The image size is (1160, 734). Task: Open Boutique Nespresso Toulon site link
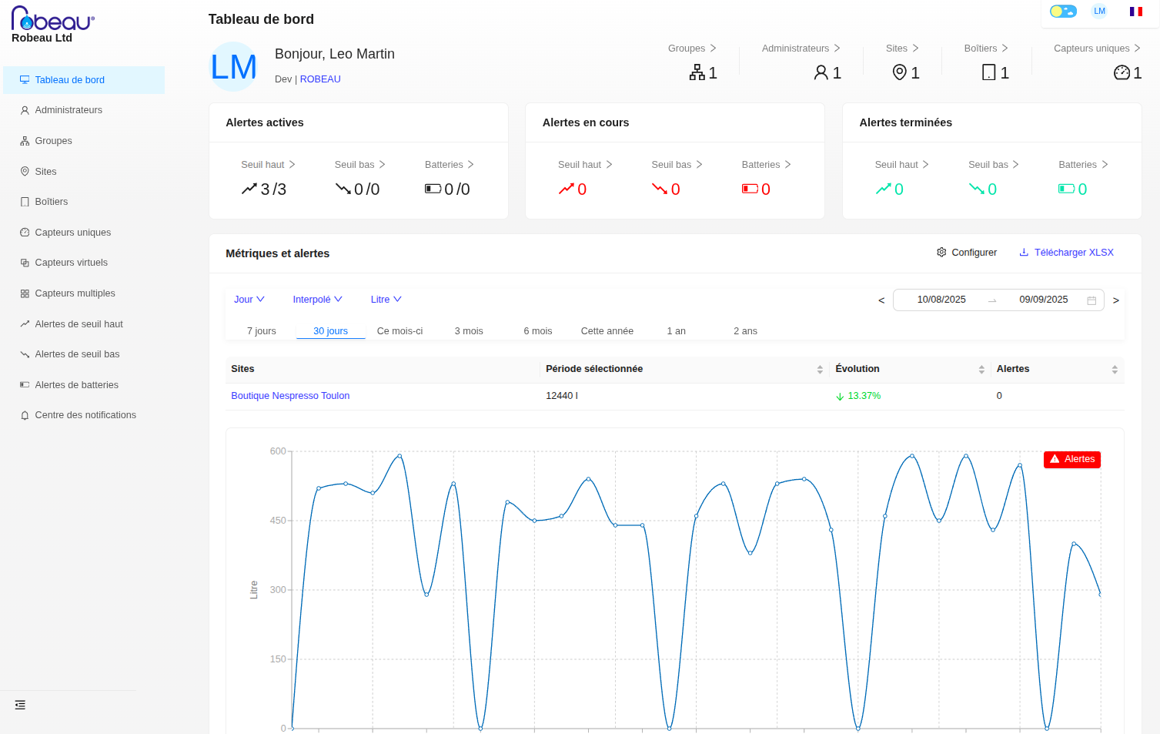click(x=290, y=396)
